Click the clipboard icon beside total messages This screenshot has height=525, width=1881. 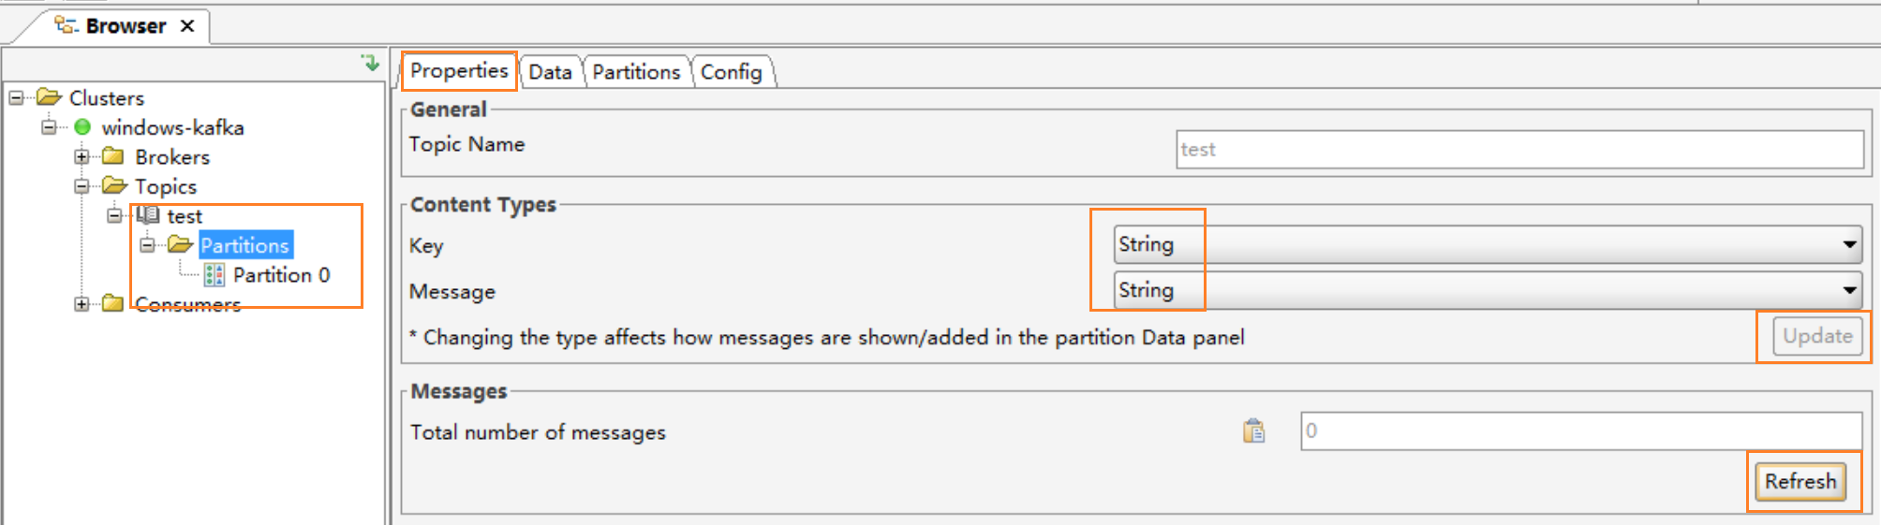click(1253, 430)
